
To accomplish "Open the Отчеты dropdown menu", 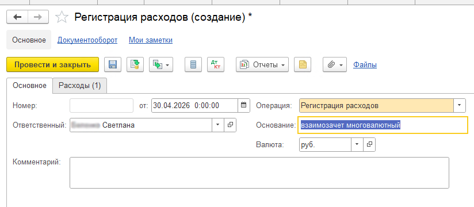I will tap(262, 64).
